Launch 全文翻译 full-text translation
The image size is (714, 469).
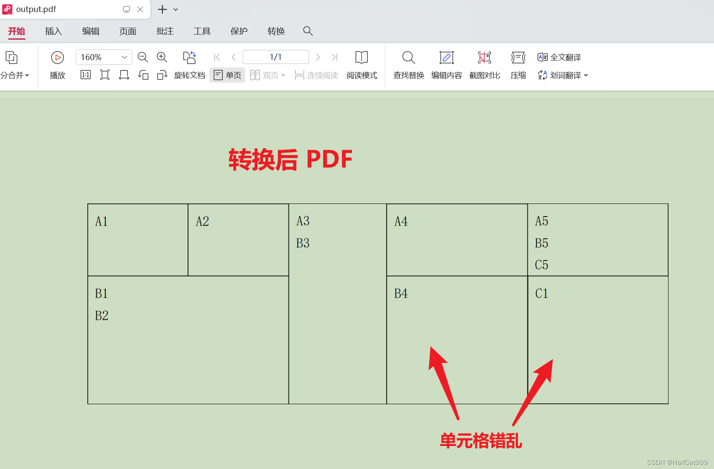click(x=559, y=57)
